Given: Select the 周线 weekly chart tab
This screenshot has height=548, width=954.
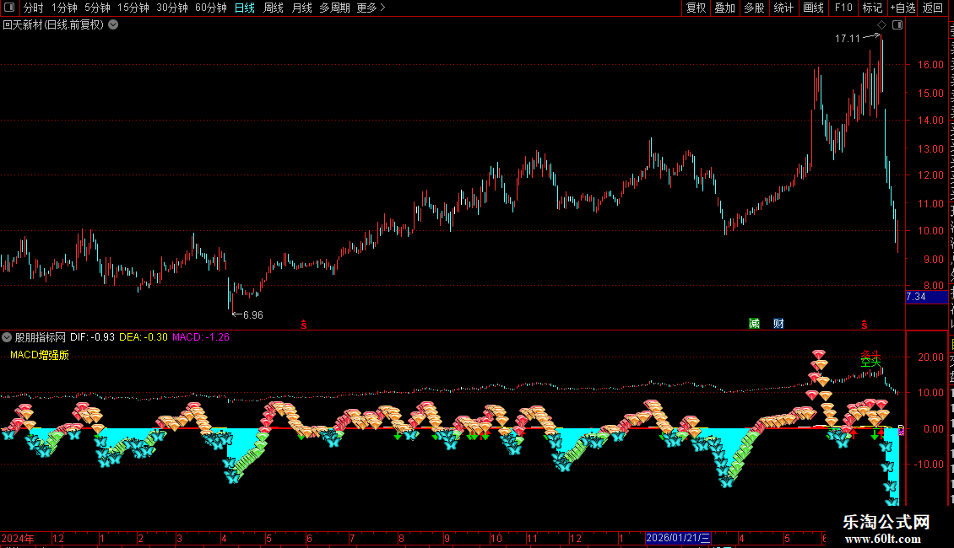Looking at the screenshot, I should [274, 8].
